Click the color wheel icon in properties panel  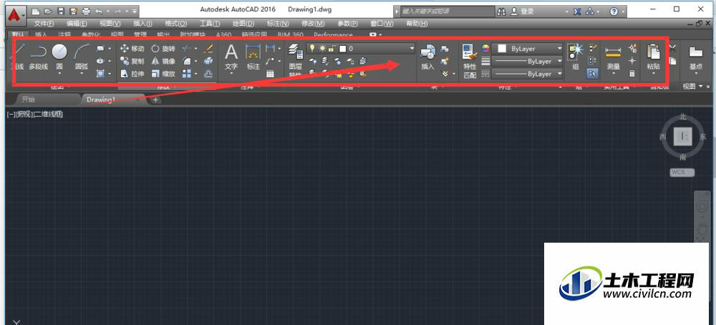coord(486,49)
